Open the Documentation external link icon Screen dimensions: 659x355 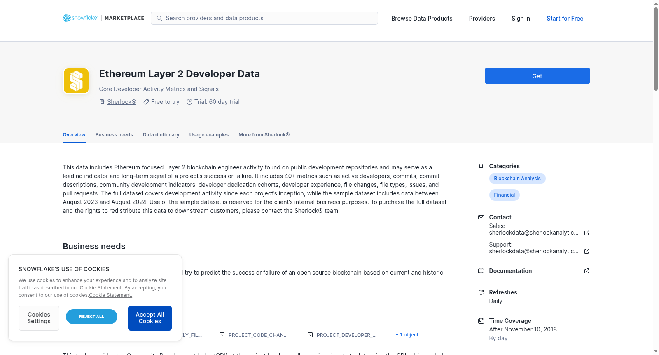tap(587, 271)
